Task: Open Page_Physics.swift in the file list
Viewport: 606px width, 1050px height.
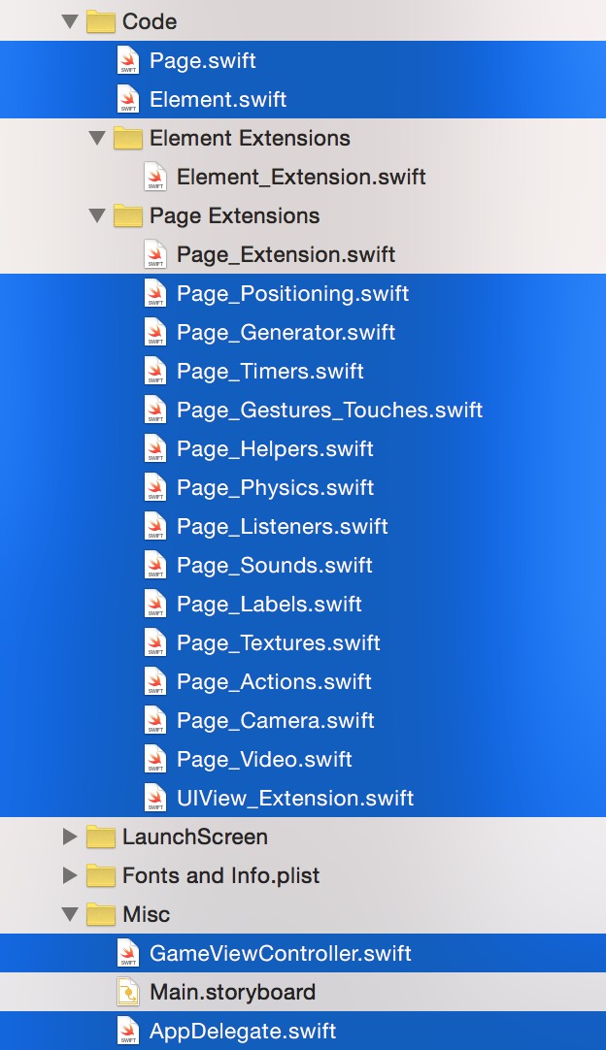Action: pyautogui.click(x=275, y=488)
